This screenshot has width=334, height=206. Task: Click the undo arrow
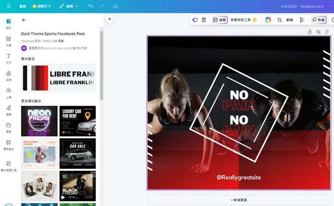[91, 6]
